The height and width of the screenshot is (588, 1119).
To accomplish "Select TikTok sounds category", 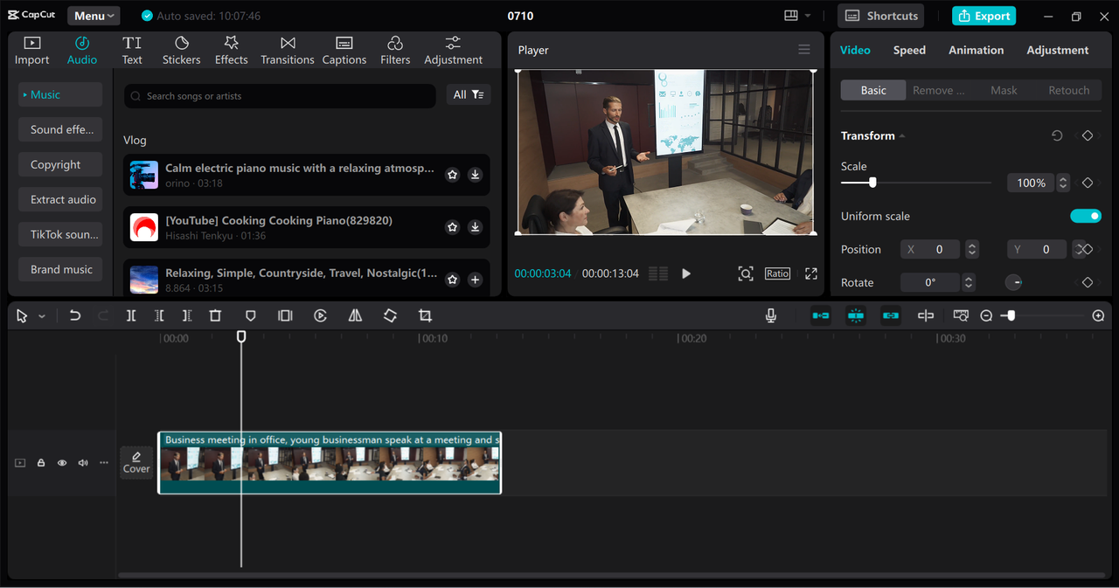I will click(x=60, y=234).
